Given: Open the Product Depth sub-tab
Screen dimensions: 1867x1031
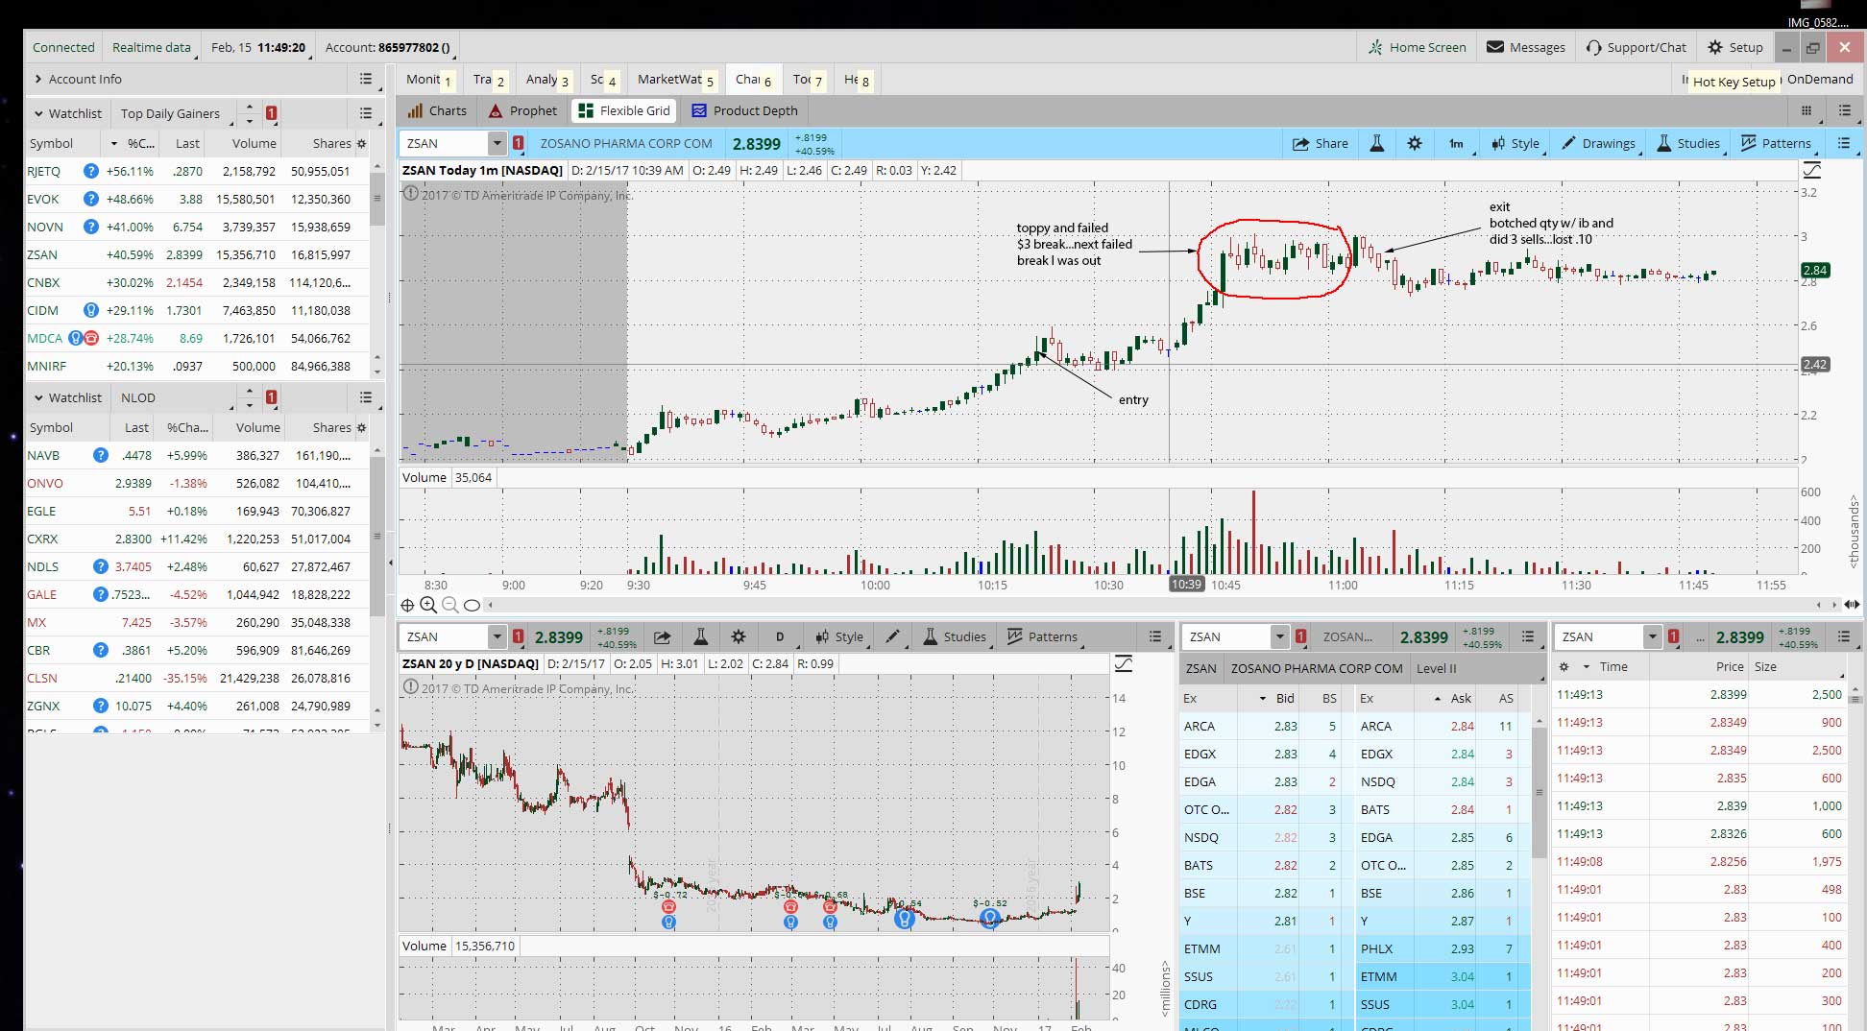Looking at the screenshot, I should tap(744, 111).
